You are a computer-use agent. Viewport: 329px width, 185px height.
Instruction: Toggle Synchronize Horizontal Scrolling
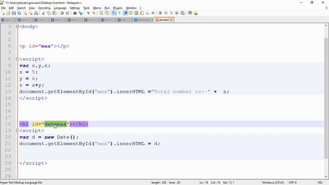tap(106, 13)
